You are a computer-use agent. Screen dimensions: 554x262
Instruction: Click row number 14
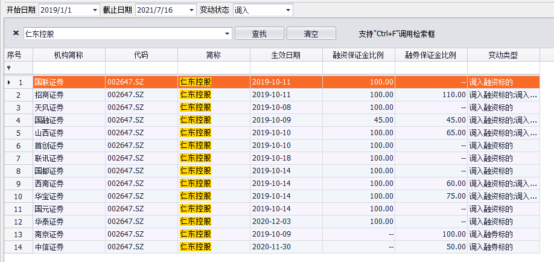(x=18, y=247)
